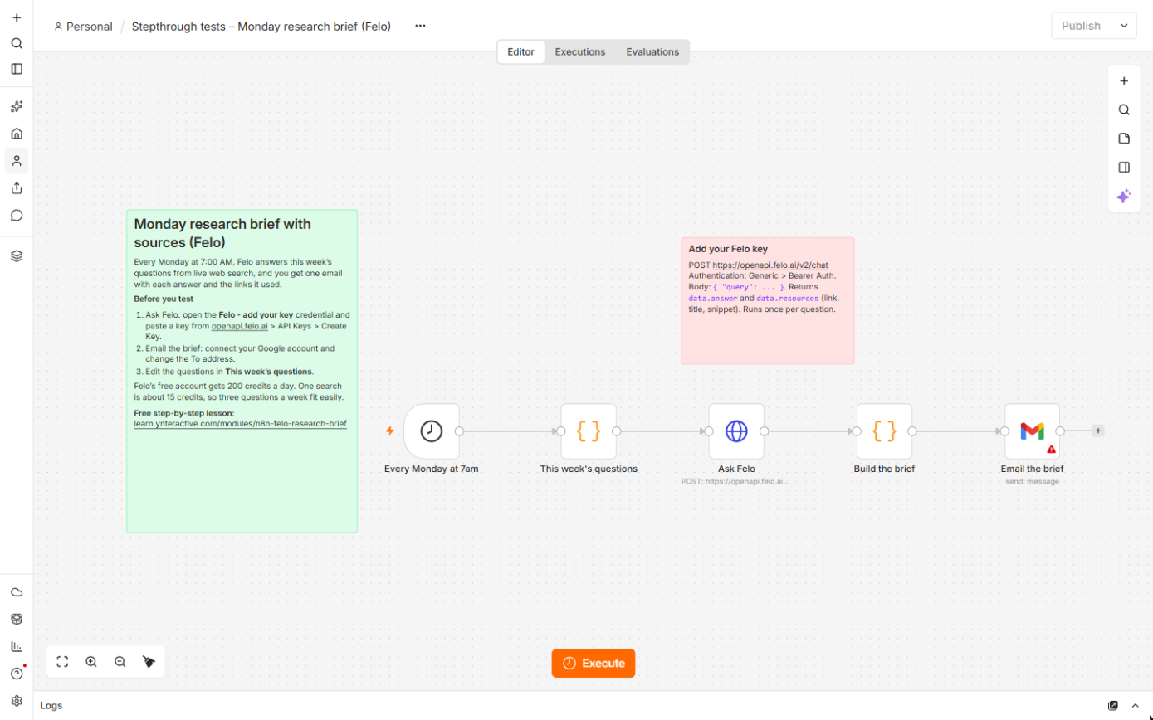Switch to the Executions tab
This screenshot has height=720, width=1153.
click(580, 51)
